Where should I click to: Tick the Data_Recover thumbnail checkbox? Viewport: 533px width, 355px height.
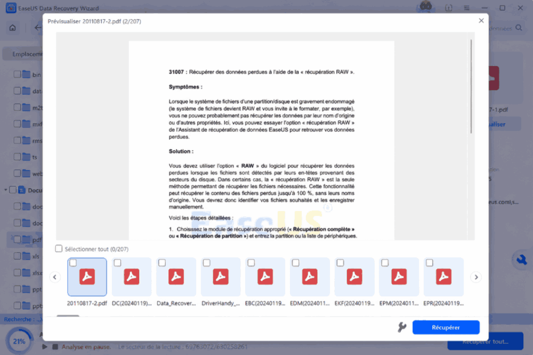162,263
